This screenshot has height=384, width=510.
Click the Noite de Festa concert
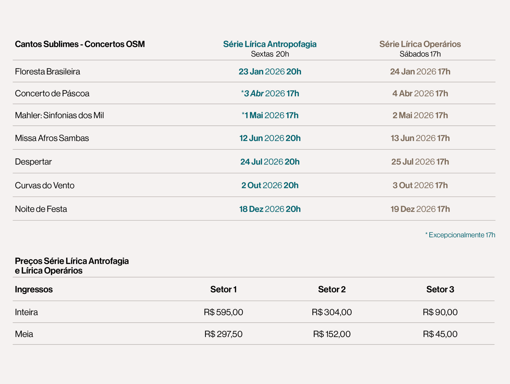pyautogui.click(x=41, y=209)
